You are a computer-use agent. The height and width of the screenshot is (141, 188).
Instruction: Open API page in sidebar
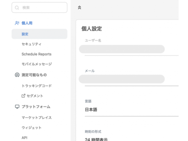[24, 137]
